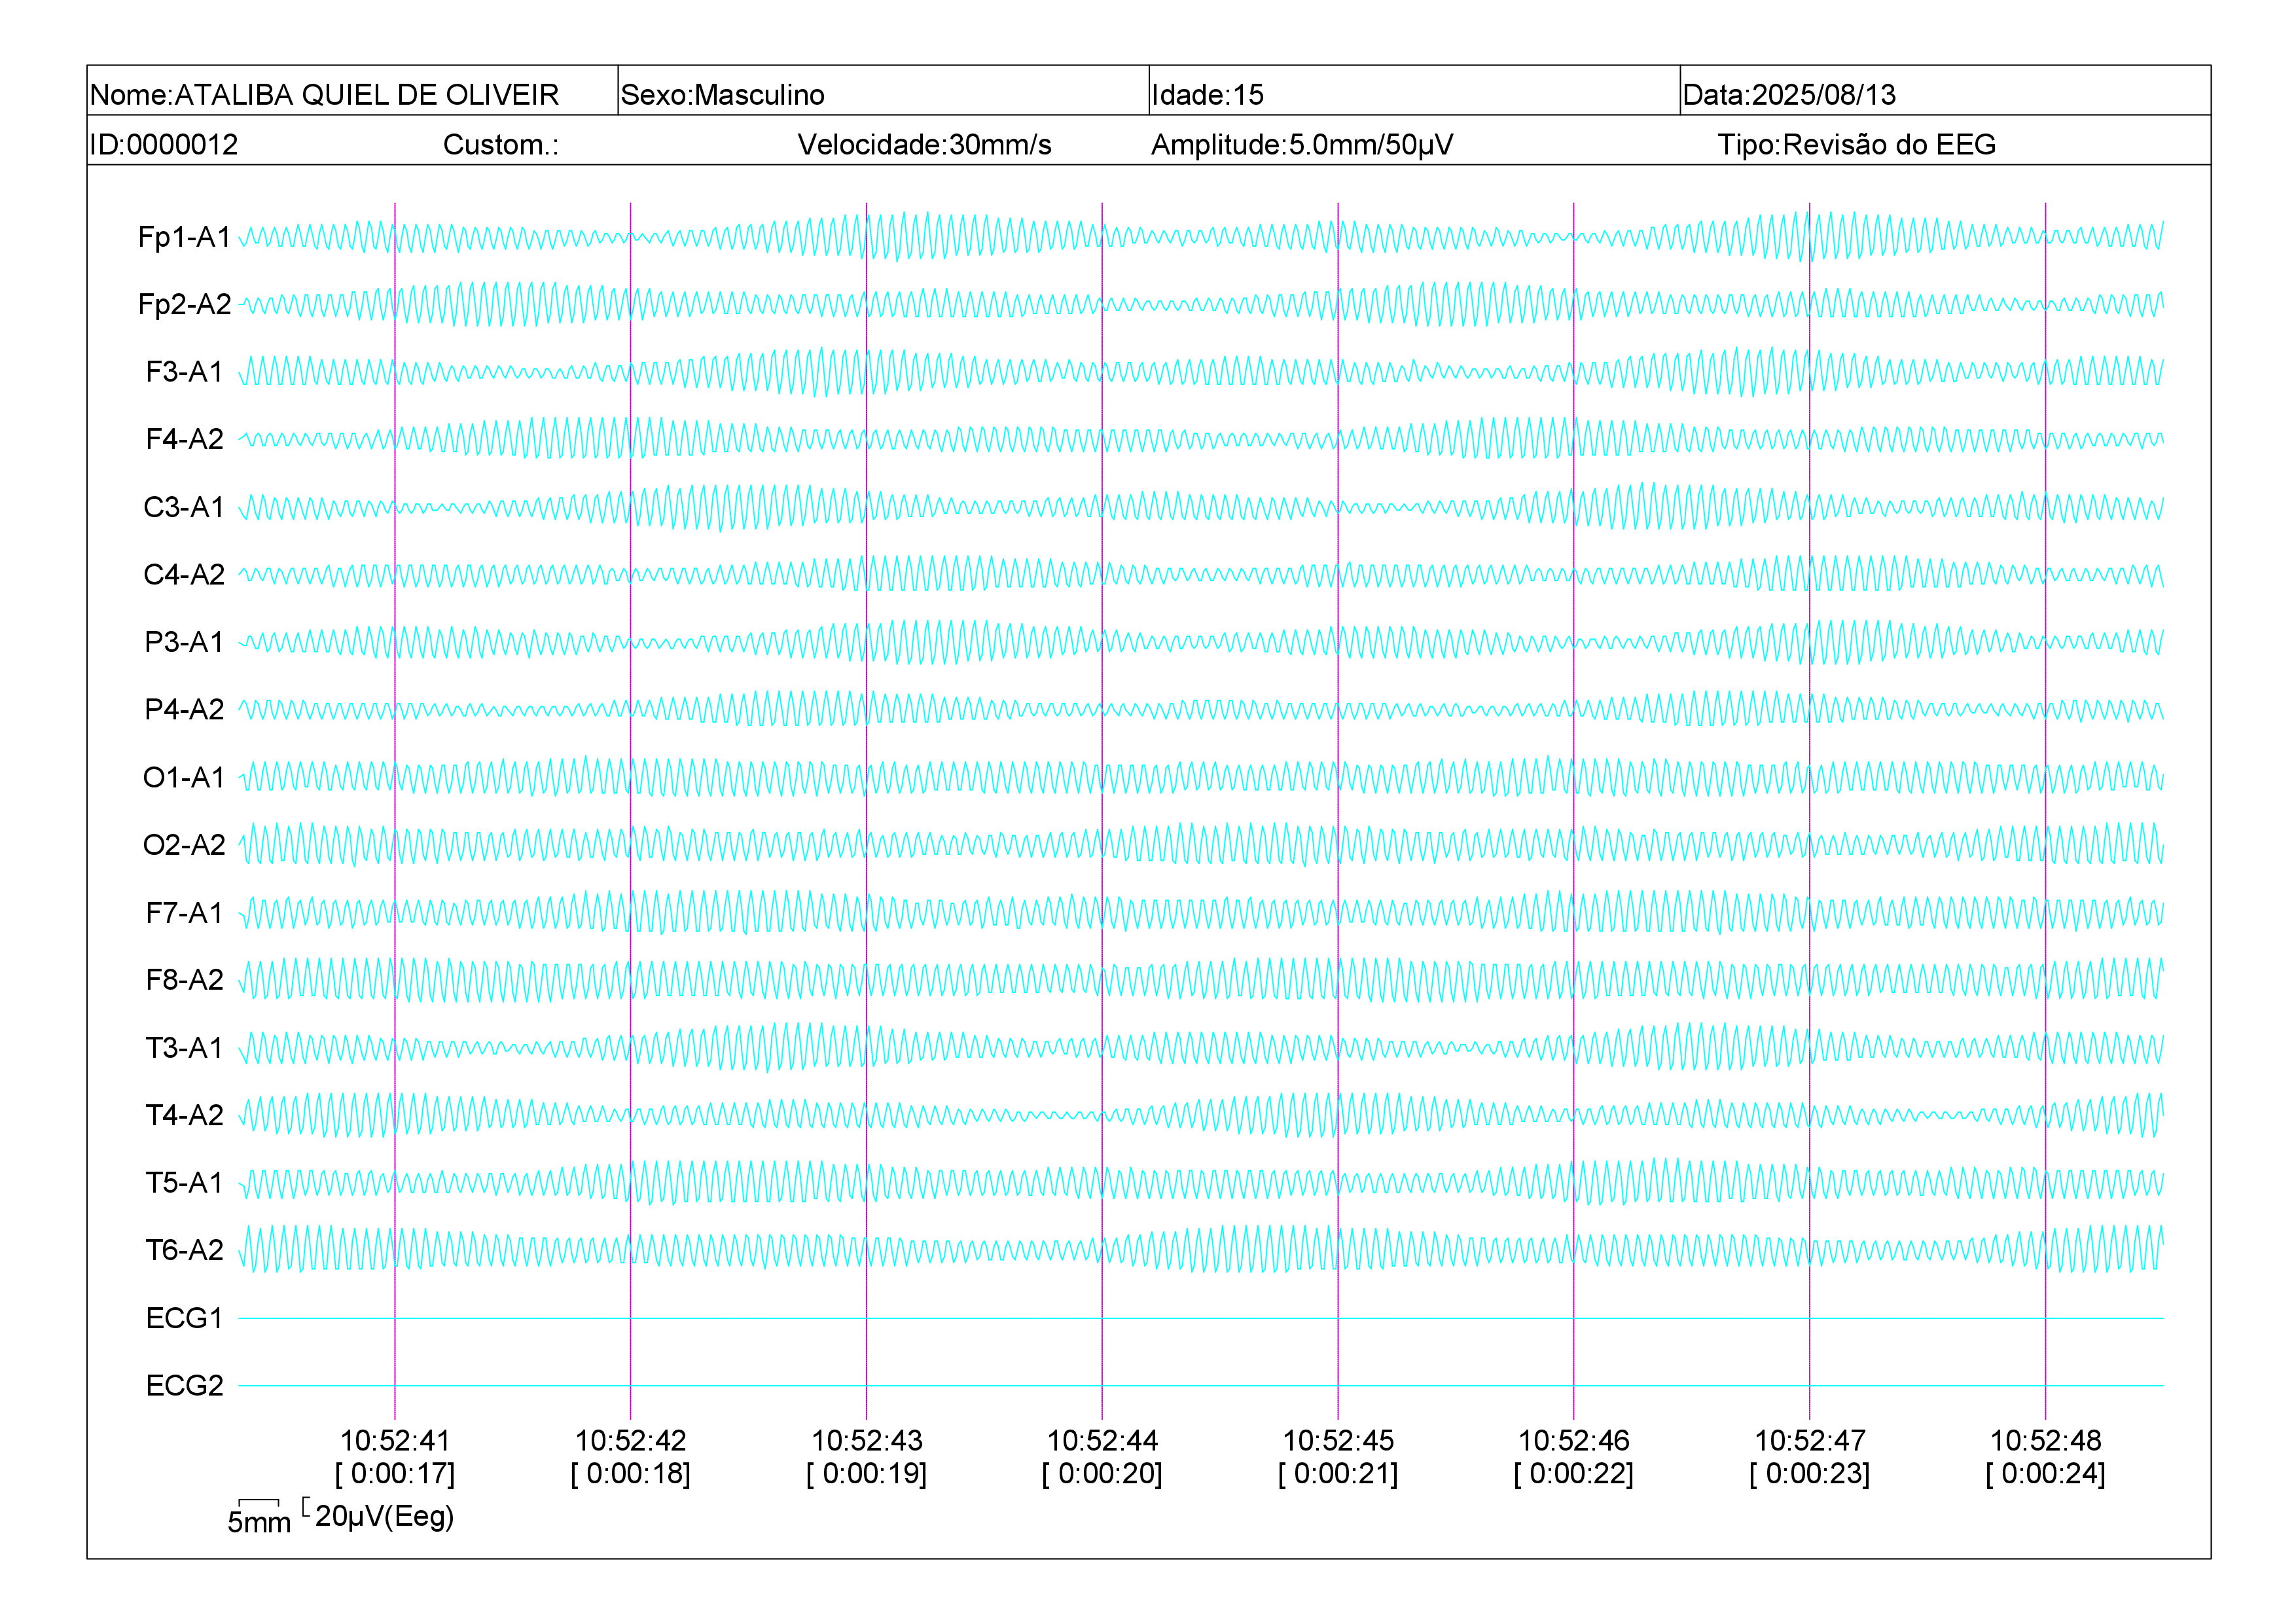Click the 5mm scale bar label
Image resolution: width=2296 pixels, height=1624 pixels.
(259, 1522)
